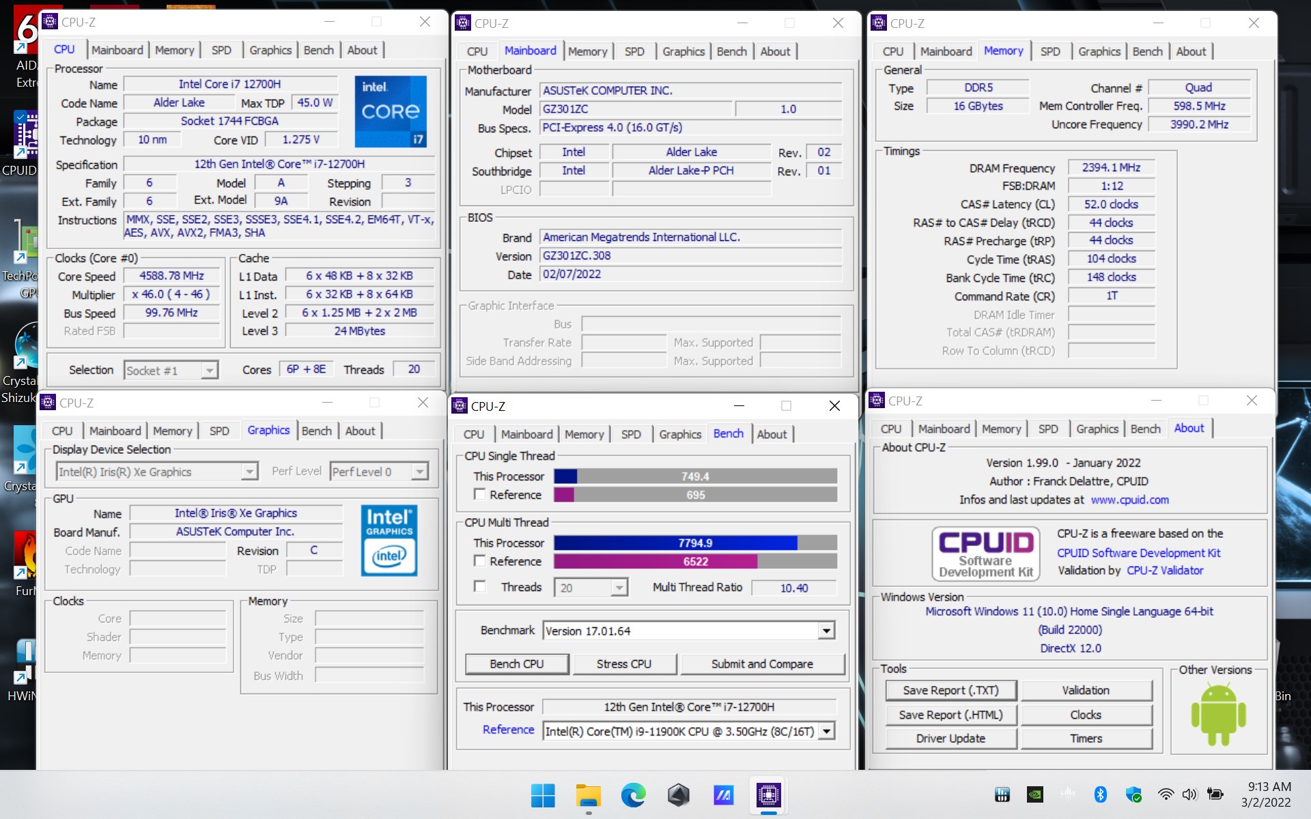The height and width of the screenshot is (819, 1311).
Task: Open File Explorer from the taskbar
Action: tap(588, 795)
